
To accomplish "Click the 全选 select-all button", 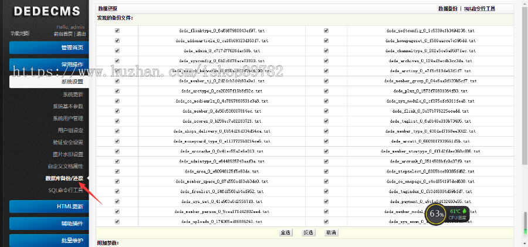I will tap(286, 232).
